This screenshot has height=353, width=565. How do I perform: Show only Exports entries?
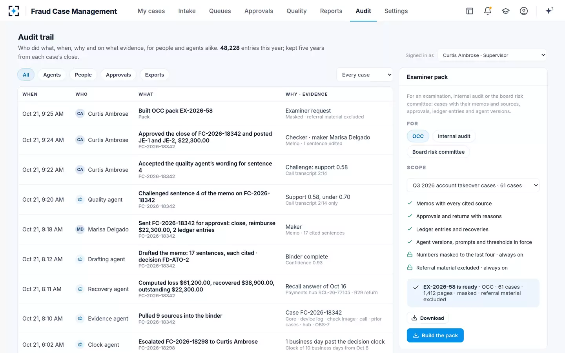coord(155,75)
